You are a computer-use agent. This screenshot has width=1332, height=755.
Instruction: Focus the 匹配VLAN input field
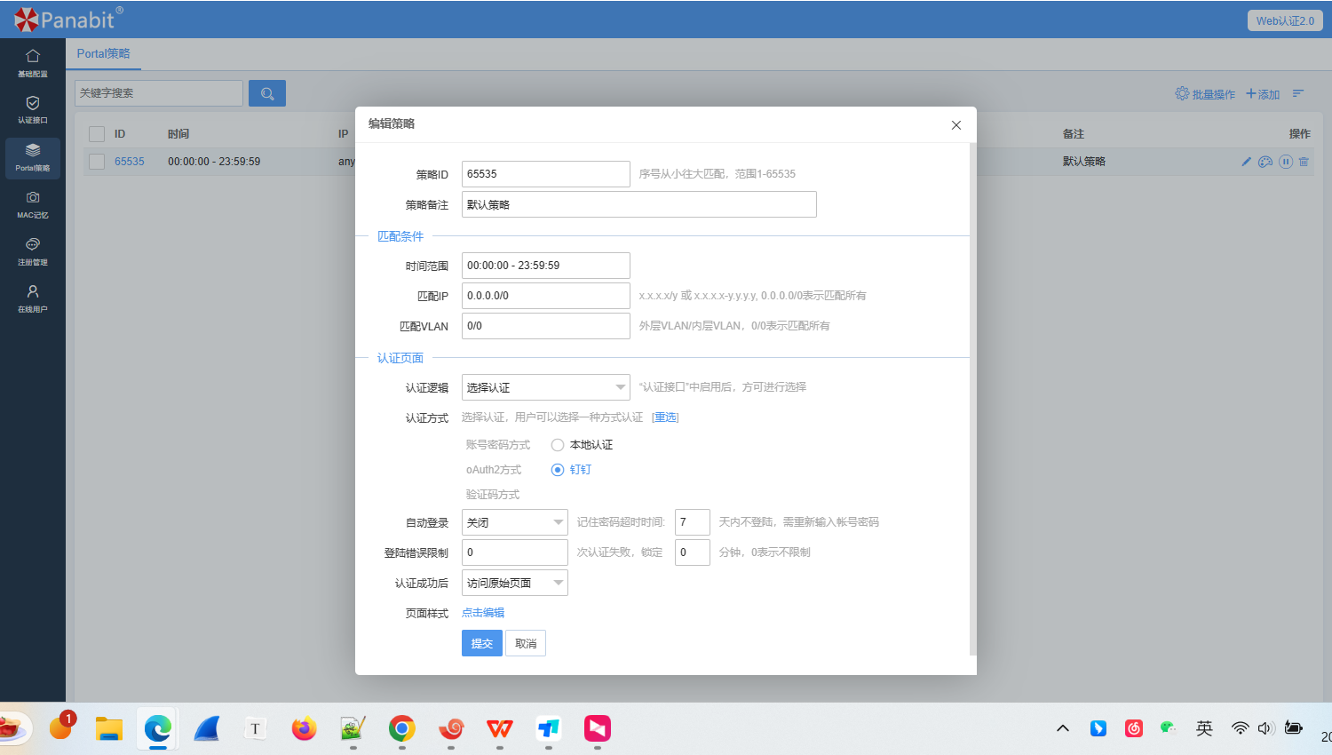click(x=546, y=326)
